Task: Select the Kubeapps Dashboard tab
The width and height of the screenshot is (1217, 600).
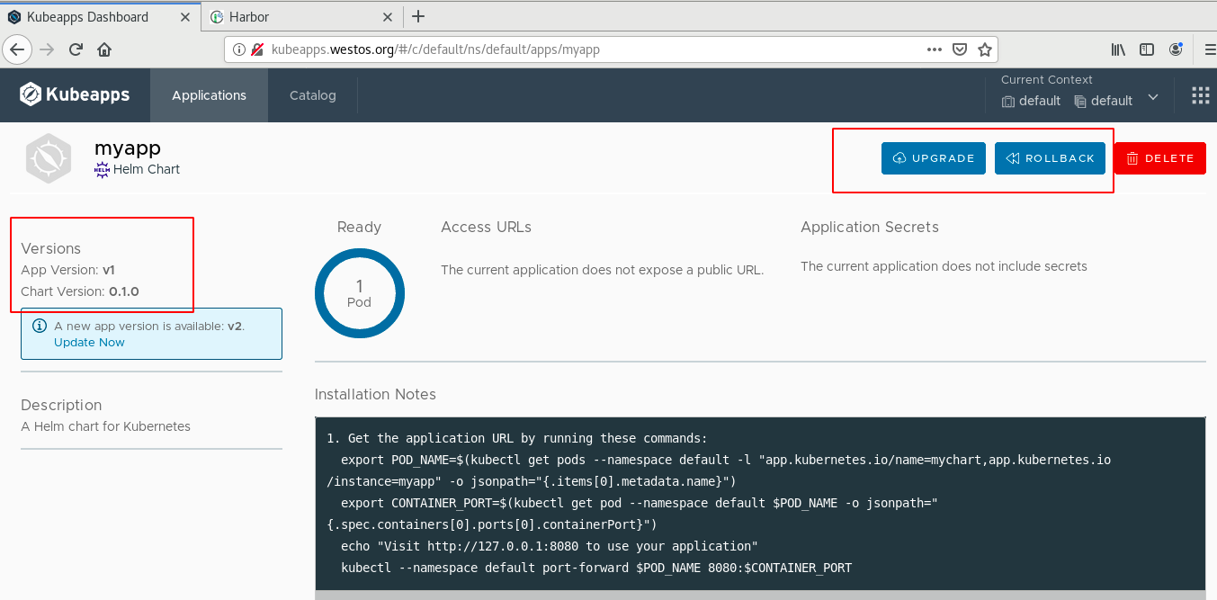Action: pyautogui.click(x=101, y=16)
